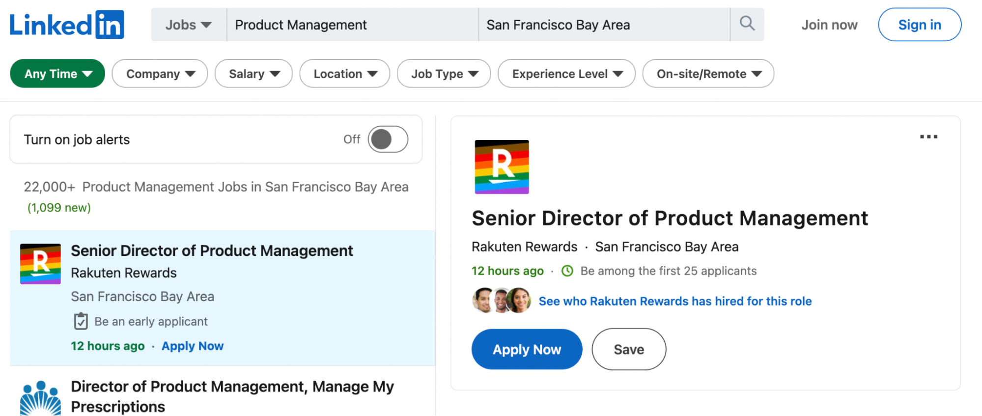Image resolution: width=982 pixels, height=416 pixels.
Task: Open the Location filter dropdown
Action: click(x=345, y=74)
